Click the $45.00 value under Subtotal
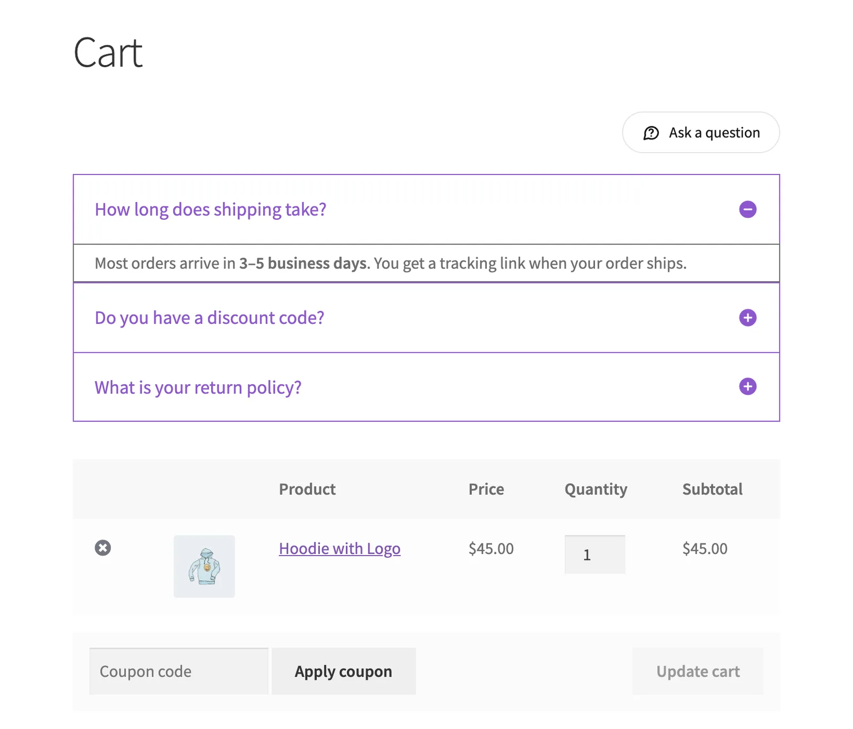 (705, 549)
